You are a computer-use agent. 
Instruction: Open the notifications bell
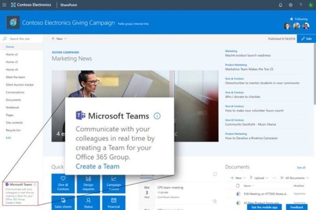[280, 5]
